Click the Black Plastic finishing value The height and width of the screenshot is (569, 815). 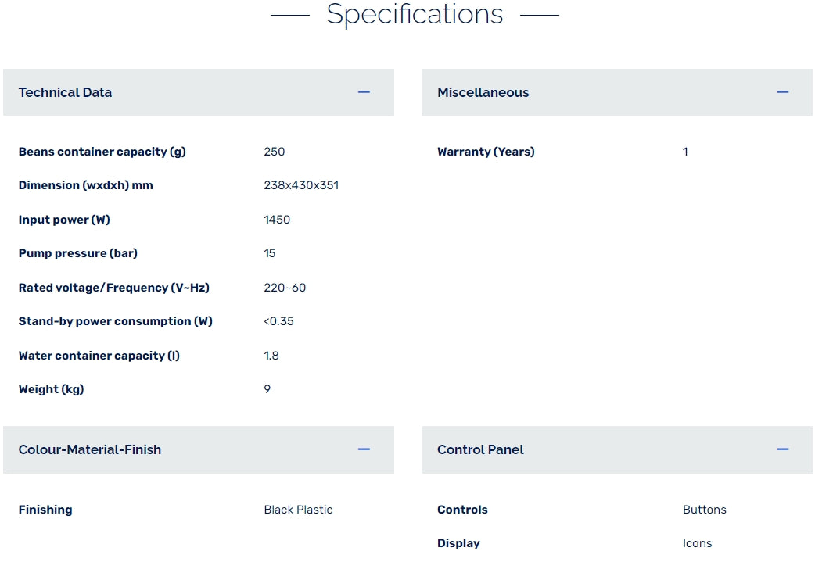point(298,510)
